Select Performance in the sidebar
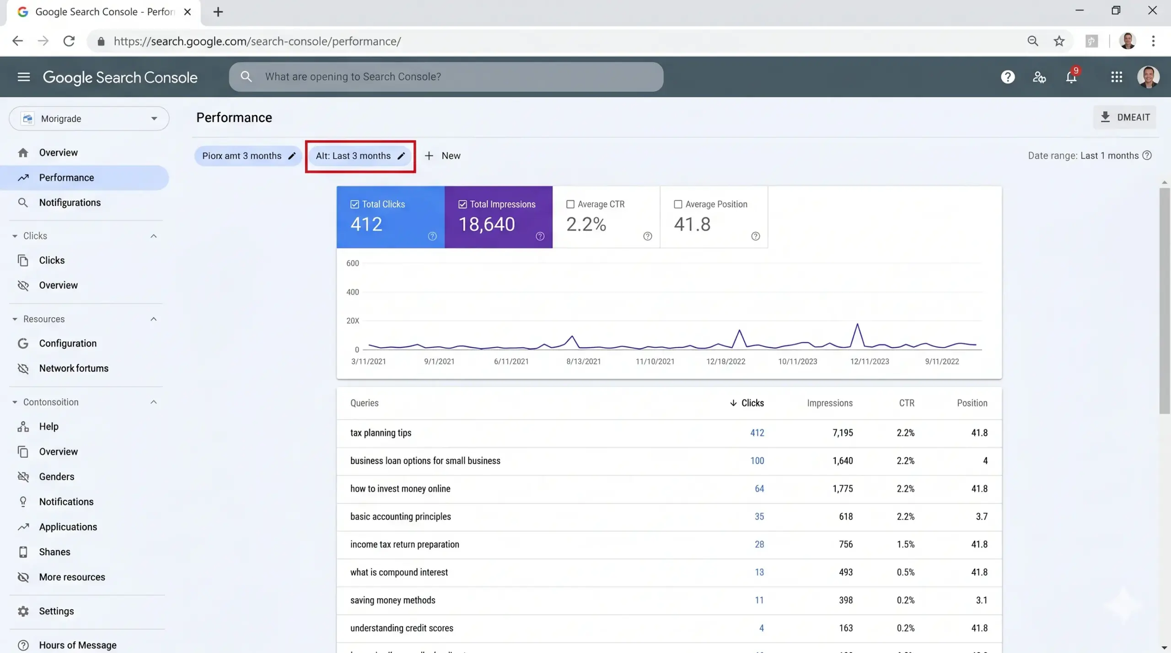The image size is (1171, 653). 85,178
